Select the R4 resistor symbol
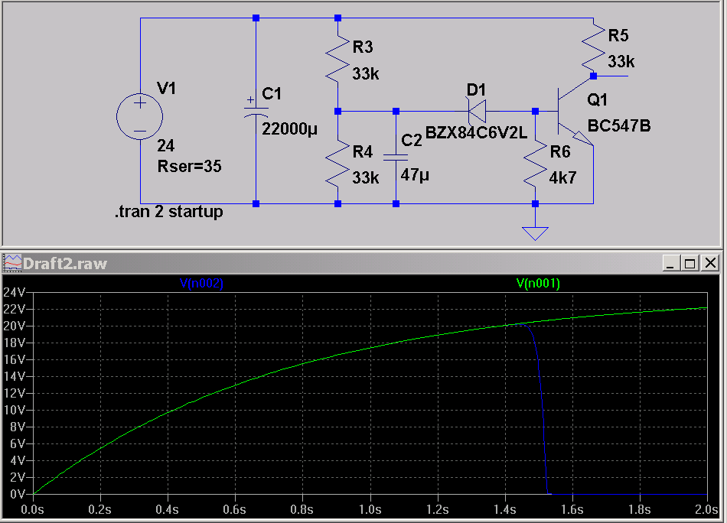Image resolution: width=727 pixels, height=523 pixels. [337, 164]
